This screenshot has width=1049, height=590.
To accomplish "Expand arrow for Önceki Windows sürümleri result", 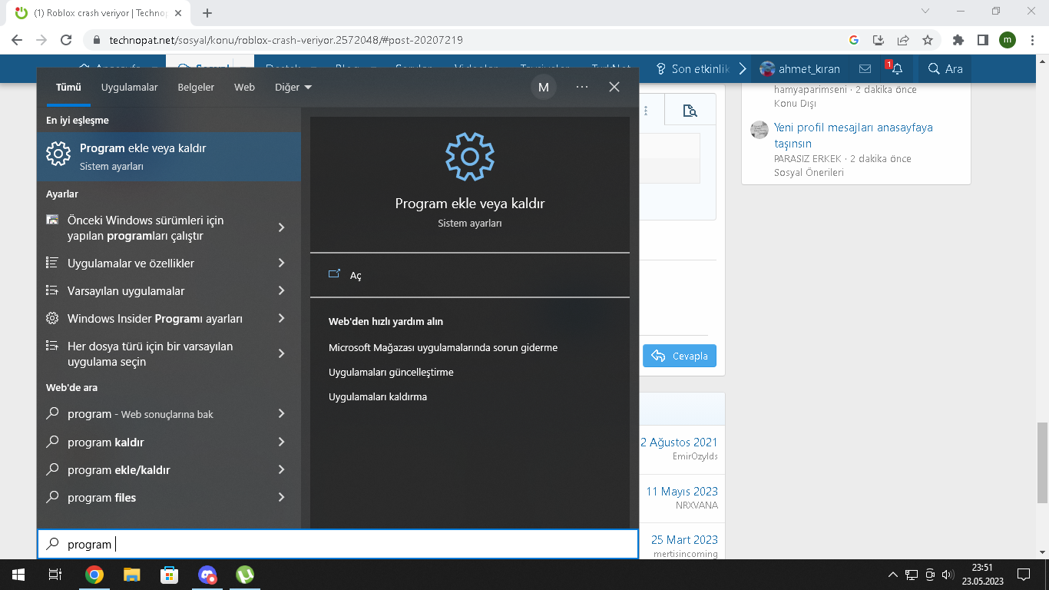I will pos(281,227).
